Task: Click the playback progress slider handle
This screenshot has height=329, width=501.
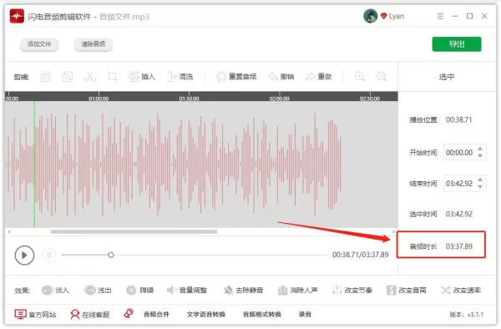Action: tap(110, 255)
